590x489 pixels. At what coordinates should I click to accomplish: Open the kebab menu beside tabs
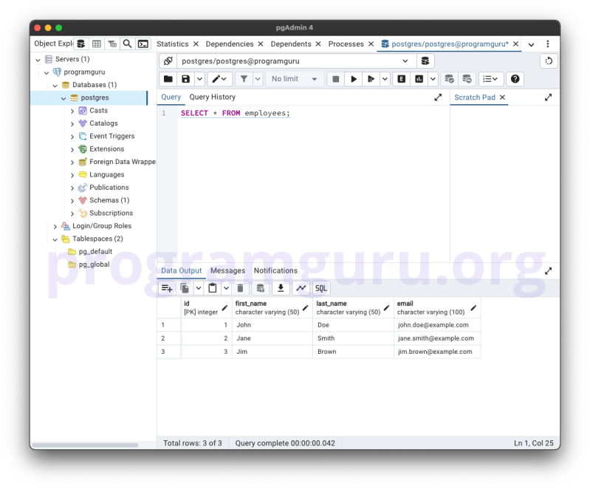(548, 44)
